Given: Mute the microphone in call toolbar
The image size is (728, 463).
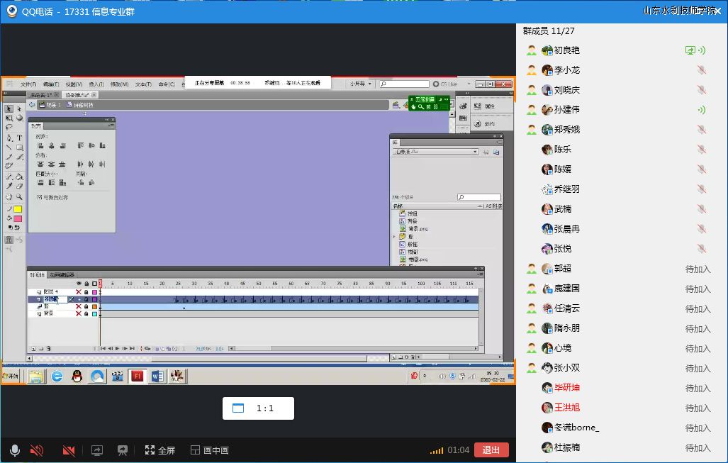Looking at the screenshot, I should tap(14, 450).
